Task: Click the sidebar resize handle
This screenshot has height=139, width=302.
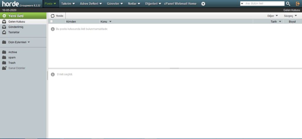Action: click(x=47, y=75)
